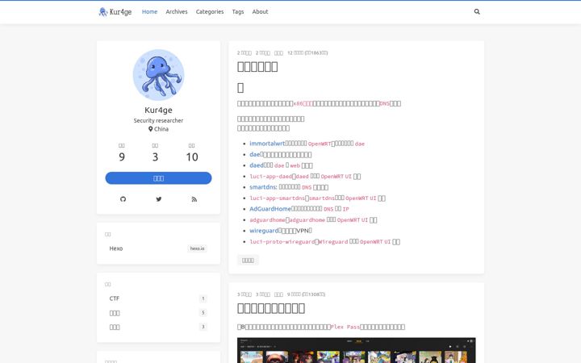581x363 pixels.
Task: Open the daed link in list
Action: (256, 165)
